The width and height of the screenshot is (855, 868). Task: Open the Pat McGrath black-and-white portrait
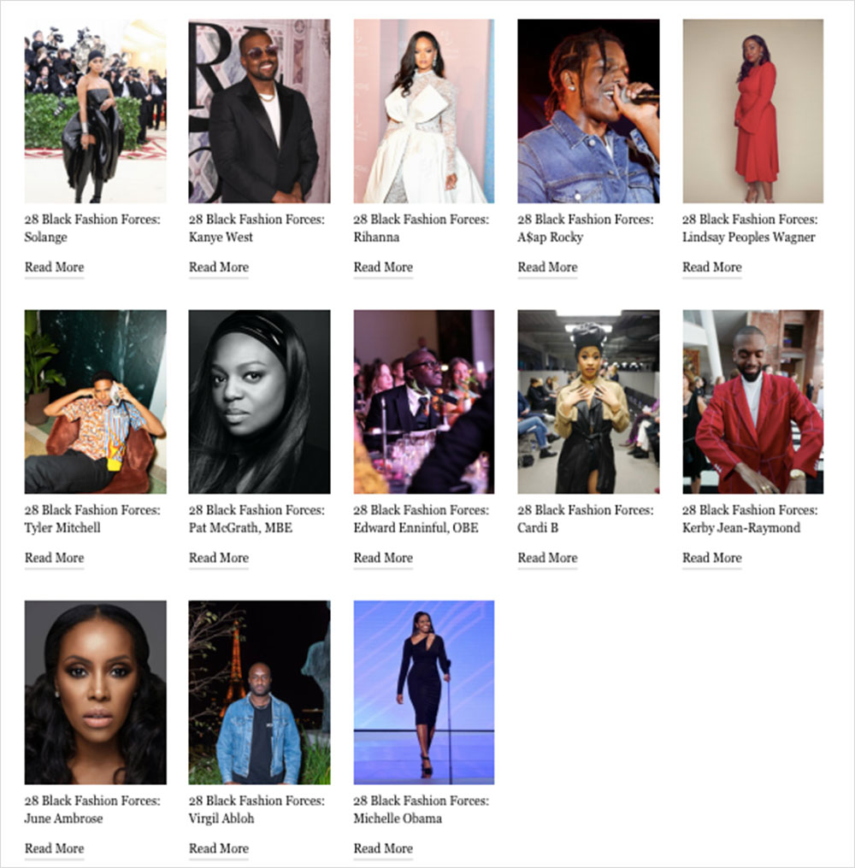pos(259,402)
